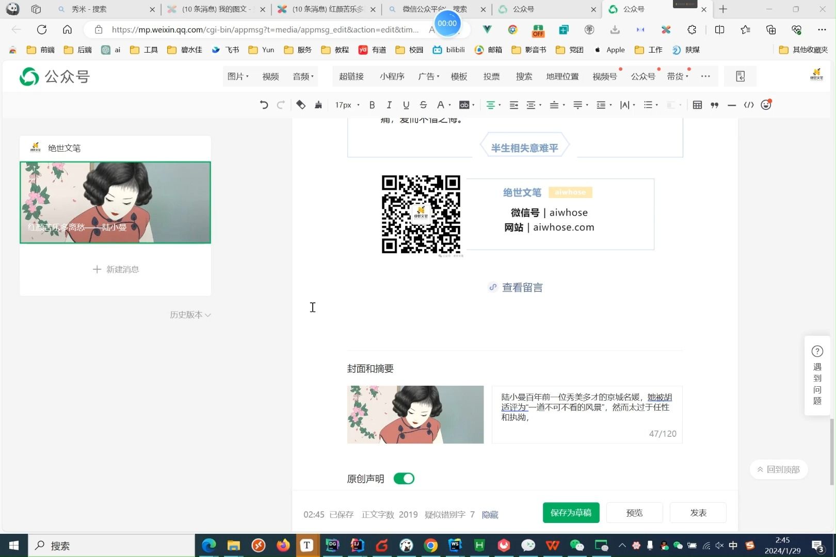Click the summary text field

(x=587, y=415)
